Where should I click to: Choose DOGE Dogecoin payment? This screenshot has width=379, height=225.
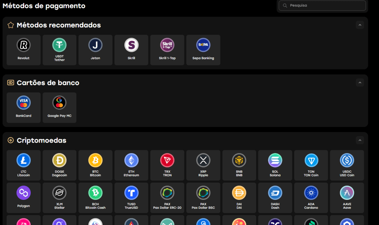60,165
